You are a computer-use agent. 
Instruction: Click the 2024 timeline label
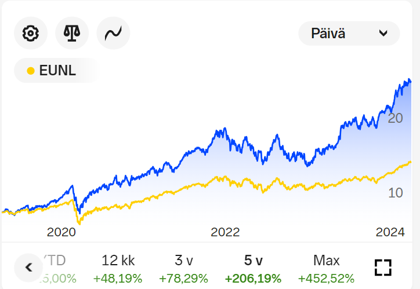[390, 232]
